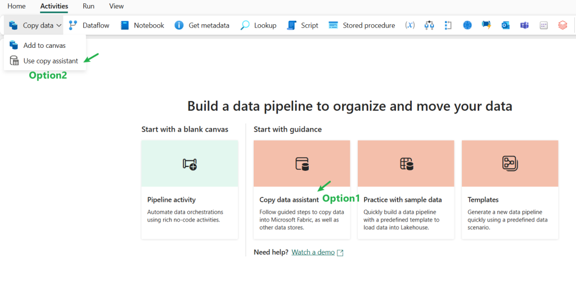Image resolution: width=576 pixels, height=285 pixels.
Task: Open the View tab
Action: pyautogui.click(x=116, y=6)
